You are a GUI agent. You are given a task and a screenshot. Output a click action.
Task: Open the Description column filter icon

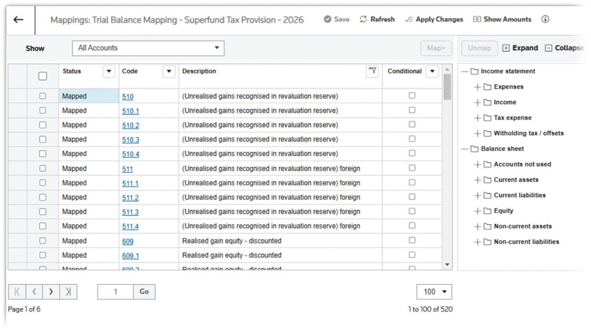click(372, 71)
